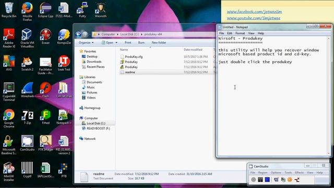Open the Notepad File menu
The image size is (334, 188).
(x=221, y=33)
